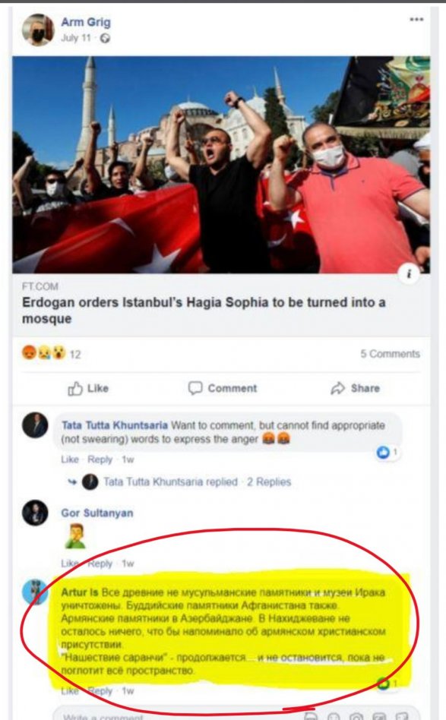
Task: Expand the 2 Replies thread
Action: pos(269,482)
